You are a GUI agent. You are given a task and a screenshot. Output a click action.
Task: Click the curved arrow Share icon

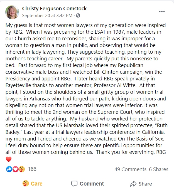click(x=133, y=184)
